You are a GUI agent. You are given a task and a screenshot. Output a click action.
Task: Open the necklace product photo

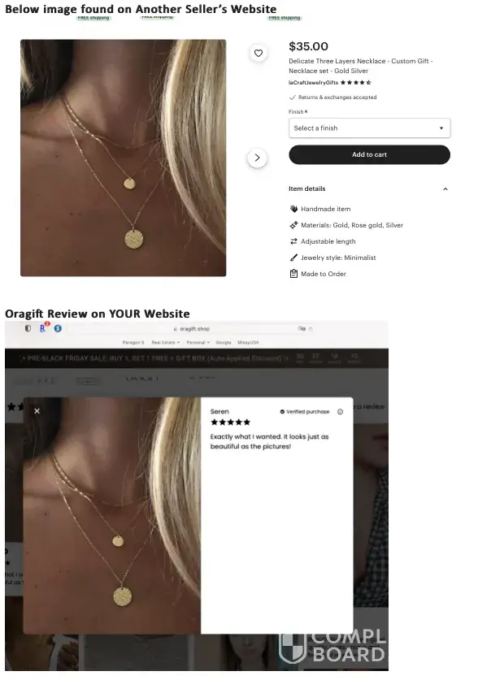coord(124,158)
